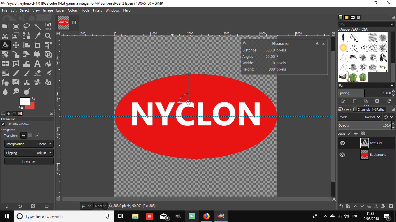Image resolution: width=396 pixels, height=222 pixels.
Task: Activate the Warp Transform tool
Action: click(27, 64)
